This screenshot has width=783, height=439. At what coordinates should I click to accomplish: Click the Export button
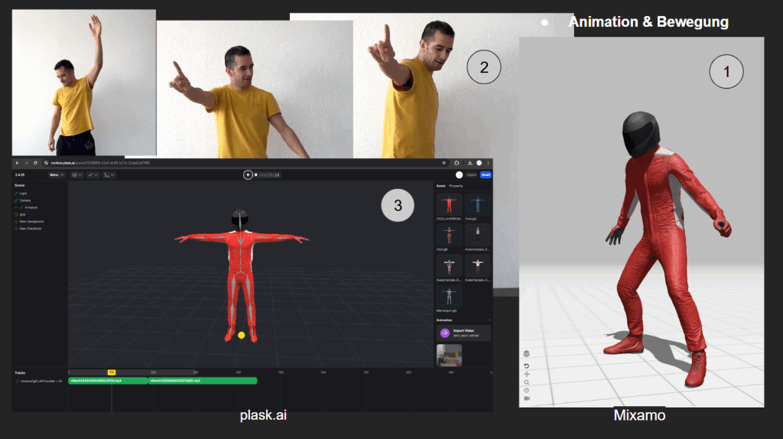point(471,175)
